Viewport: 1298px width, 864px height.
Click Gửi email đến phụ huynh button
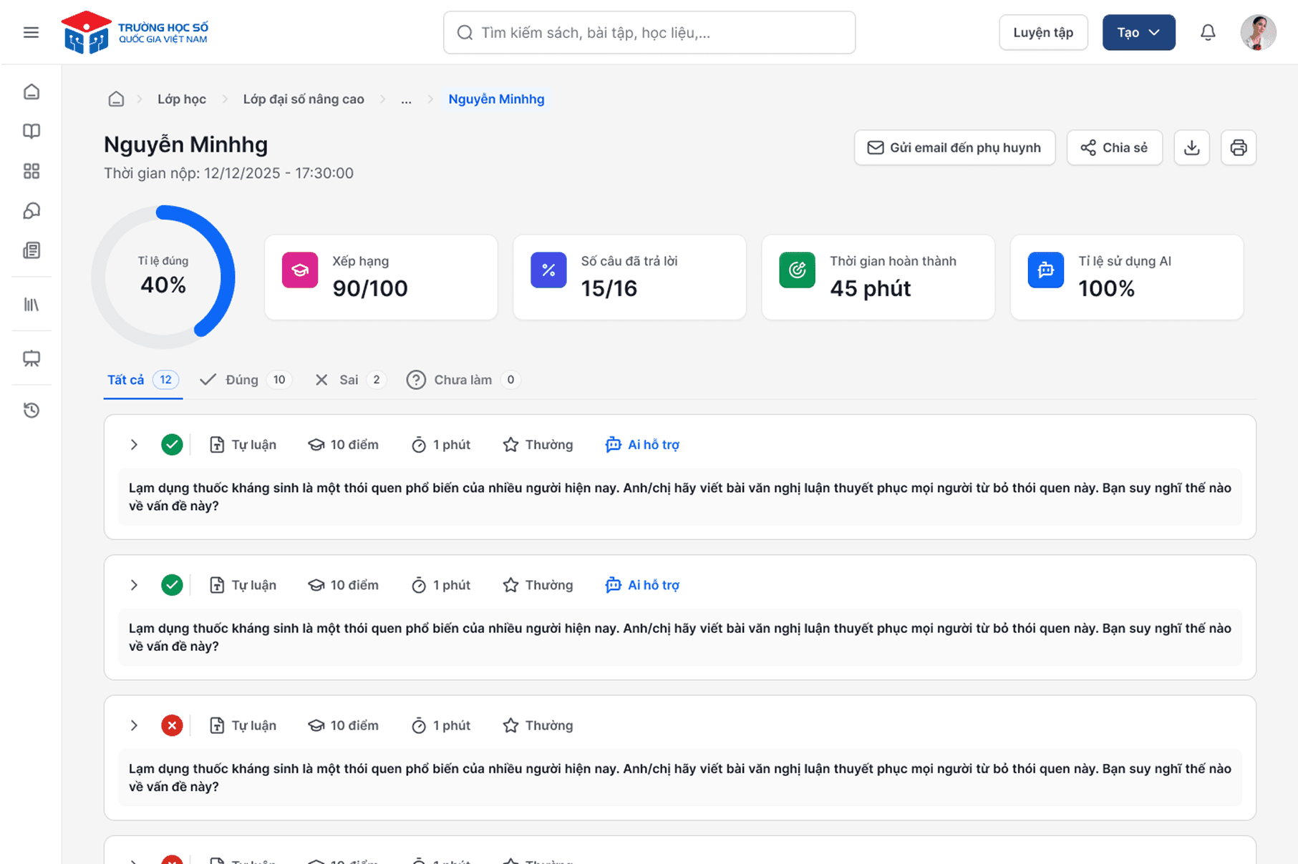tap(954, 147)
